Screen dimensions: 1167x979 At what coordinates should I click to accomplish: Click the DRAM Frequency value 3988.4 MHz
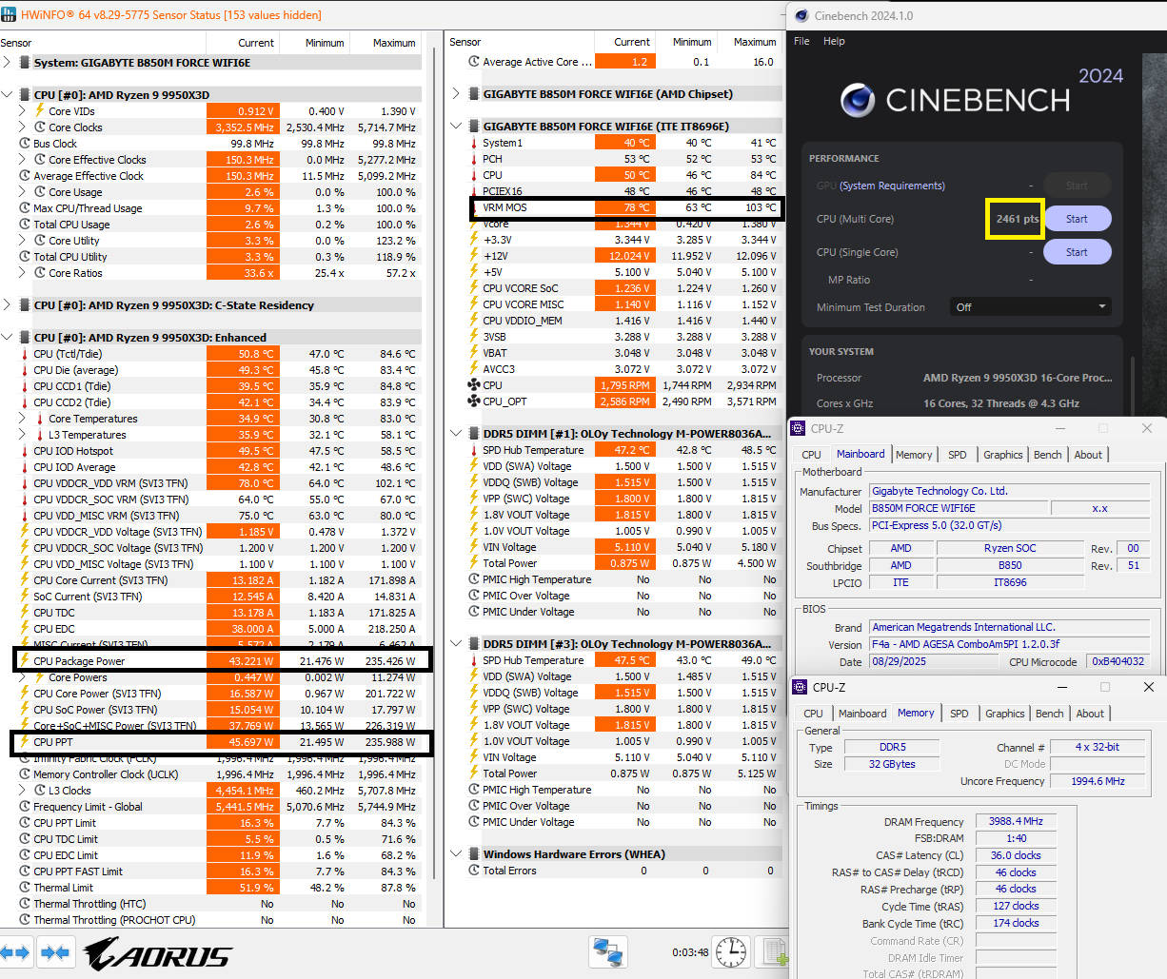[x=1016, y=821]
